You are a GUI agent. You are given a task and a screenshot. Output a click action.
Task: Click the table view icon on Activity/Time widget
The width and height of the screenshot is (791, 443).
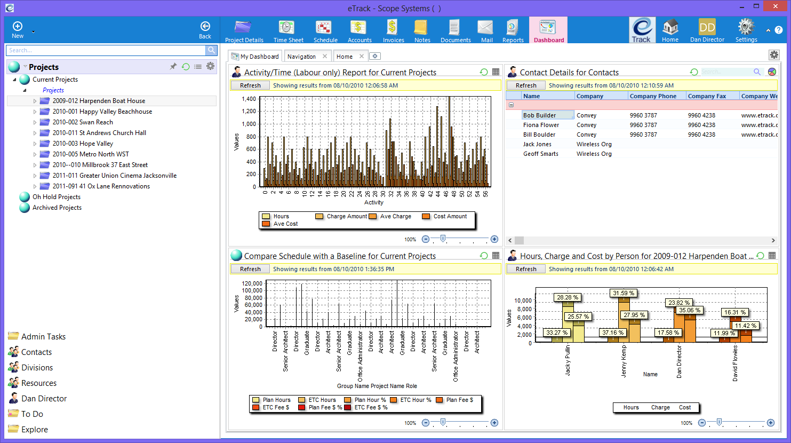click(495, 72)
